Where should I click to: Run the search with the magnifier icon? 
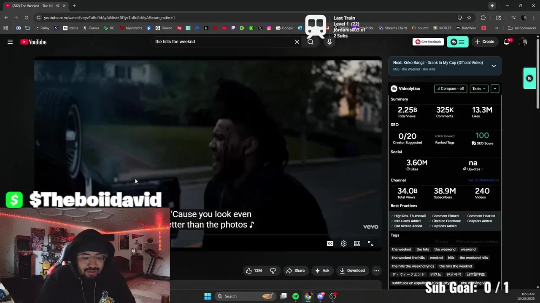[x=310, y=42]
